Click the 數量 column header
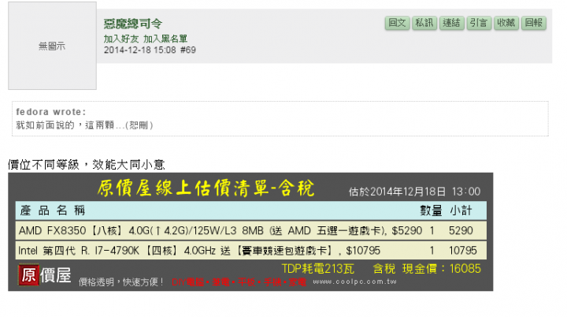This screenshot has width=567, height=317. [x=431, y=211]
